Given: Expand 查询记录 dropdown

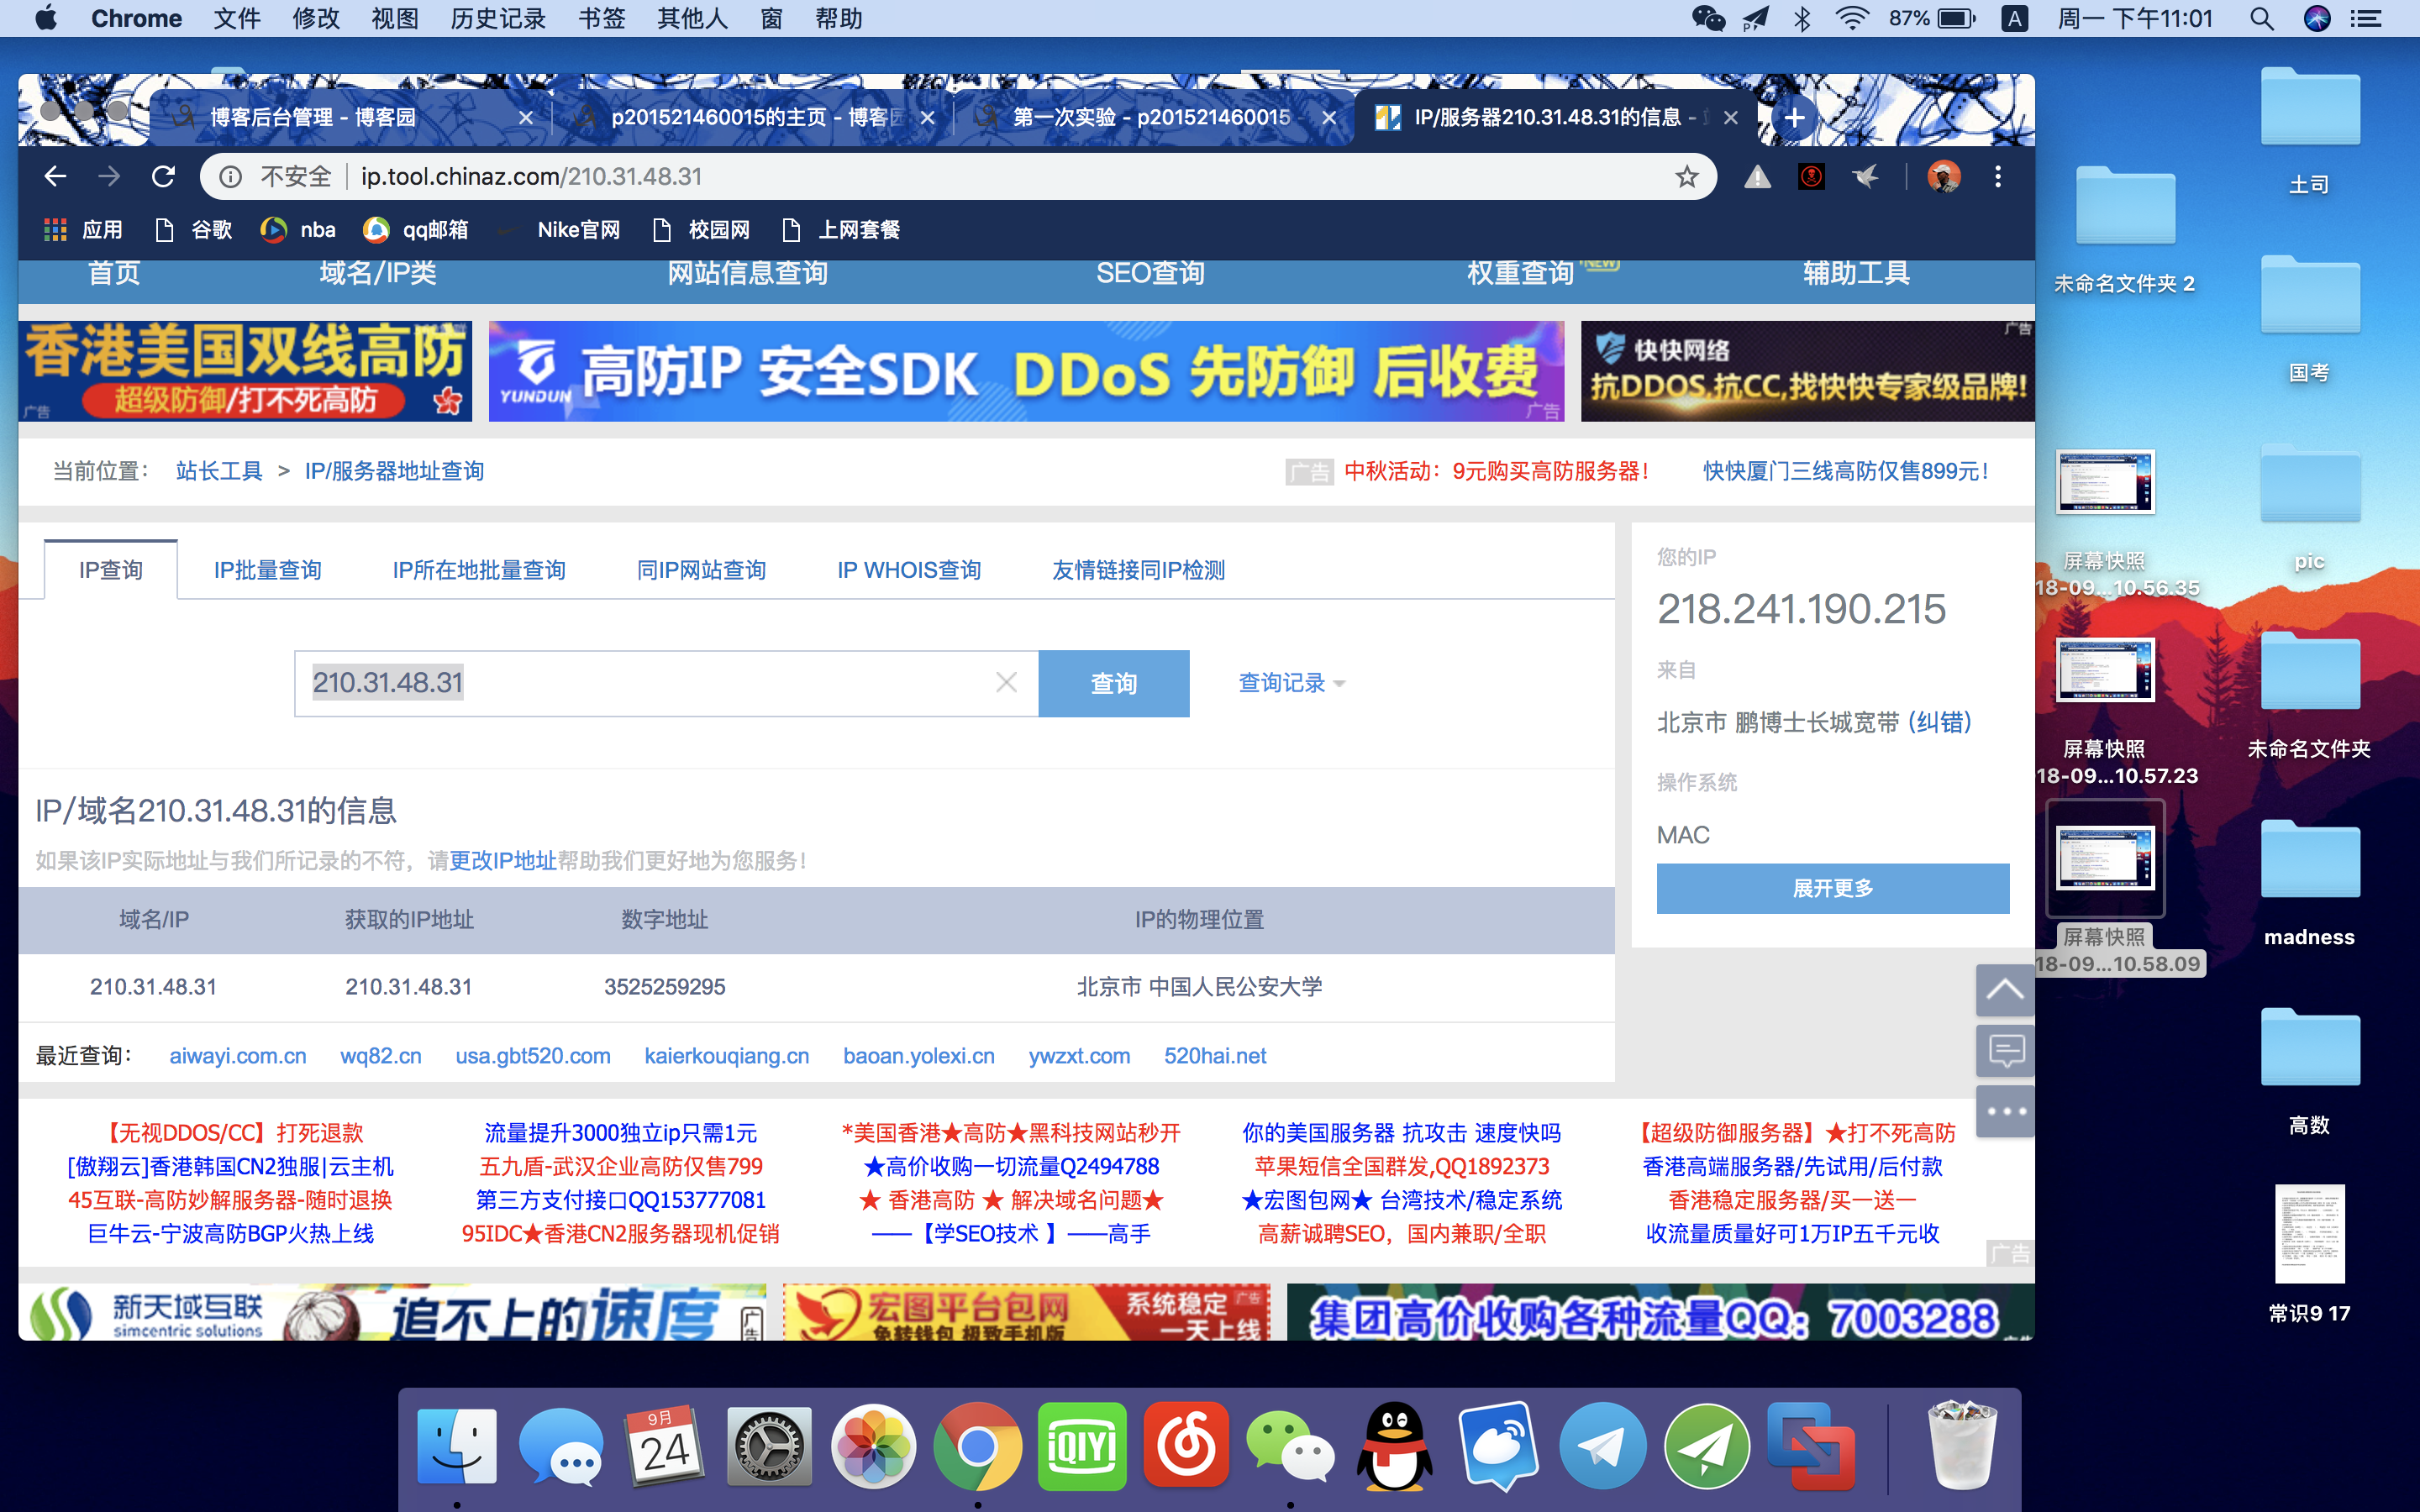Looking at the screenshot, I should point(1291,683).
